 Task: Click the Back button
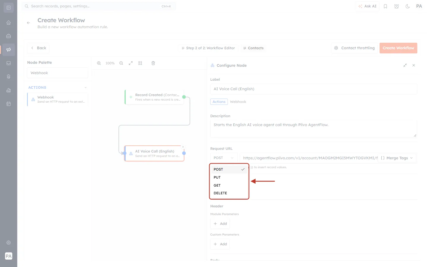(x=38, y=48)
